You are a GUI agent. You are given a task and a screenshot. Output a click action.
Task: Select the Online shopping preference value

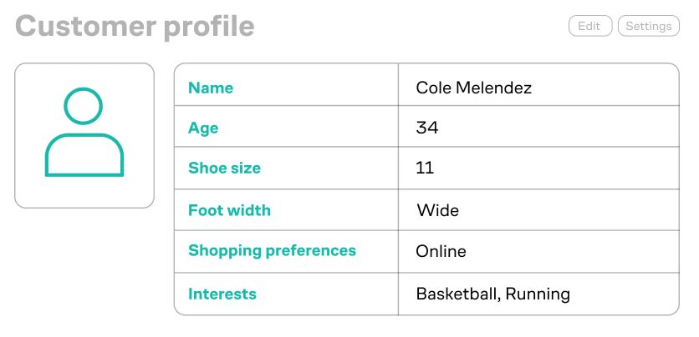(x=441, y=251)
